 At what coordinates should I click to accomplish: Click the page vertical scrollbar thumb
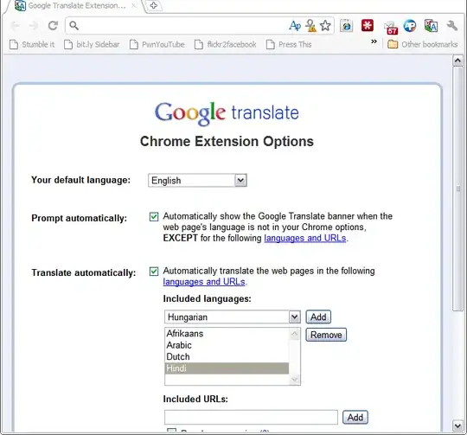pyautogui.click(x=457, y=189)
